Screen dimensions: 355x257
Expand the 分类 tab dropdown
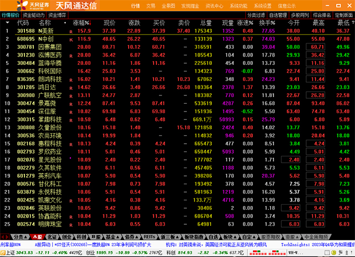(26, 237)
